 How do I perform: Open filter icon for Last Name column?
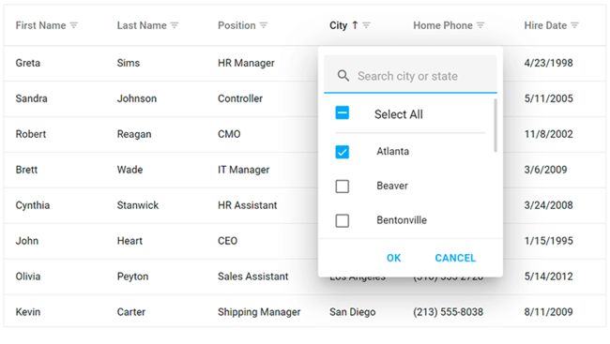175,25
